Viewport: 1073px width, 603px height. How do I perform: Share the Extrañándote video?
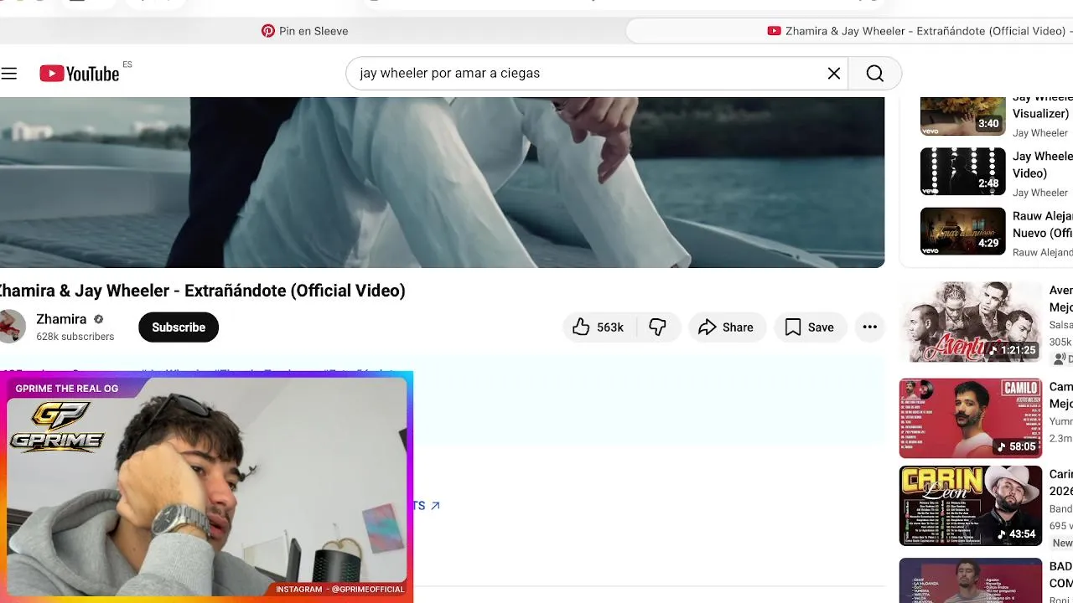tap(726, 327)
